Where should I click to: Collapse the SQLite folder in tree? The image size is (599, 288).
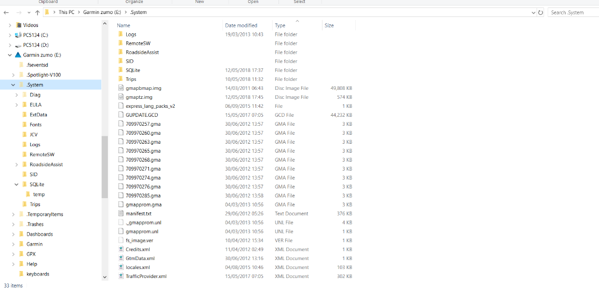pos(16,184)
